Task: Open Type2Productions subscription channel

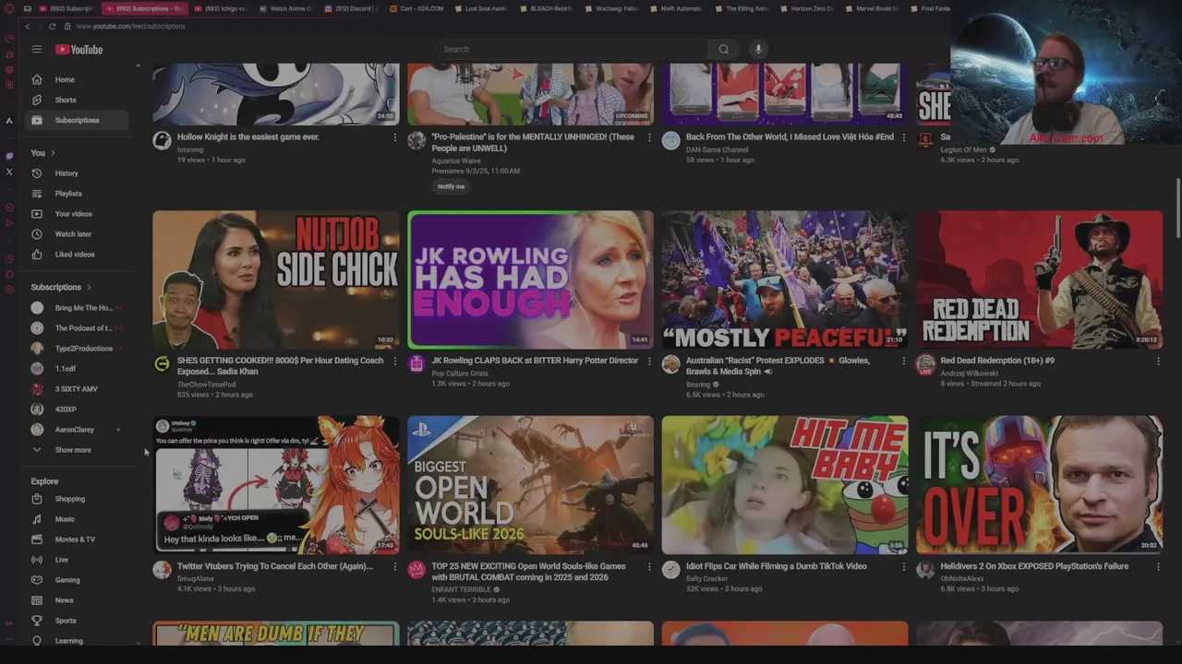Action: pos(78,349)
